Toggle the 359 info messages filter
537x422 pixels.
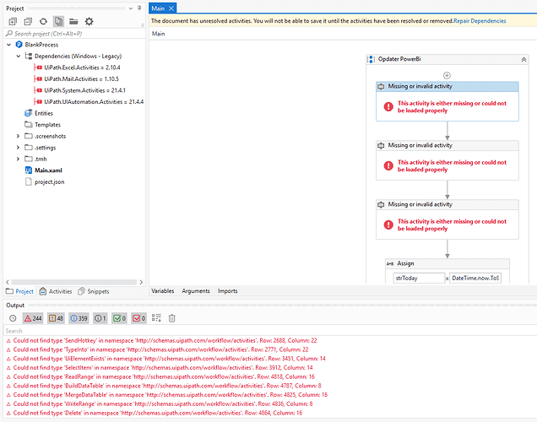click(79, 318)
